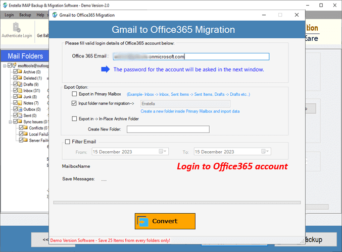Click the Create New Folder text box
342x252 pixels.
point(168,129)
